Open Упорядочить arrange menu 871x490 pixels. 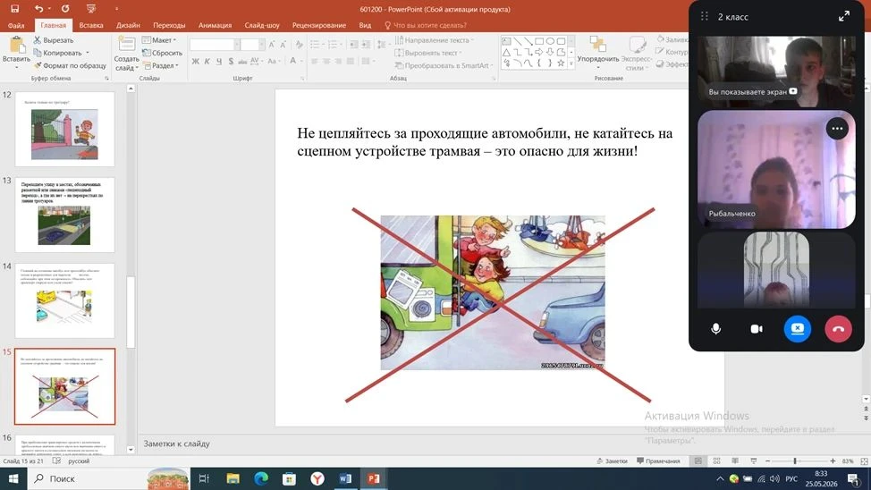coord(597,53)
